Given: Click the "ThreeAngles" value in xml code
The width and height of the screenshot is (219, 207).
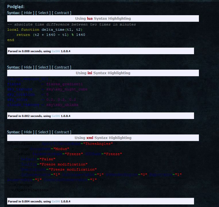Looking at the screenshot, I should (98, 143).
